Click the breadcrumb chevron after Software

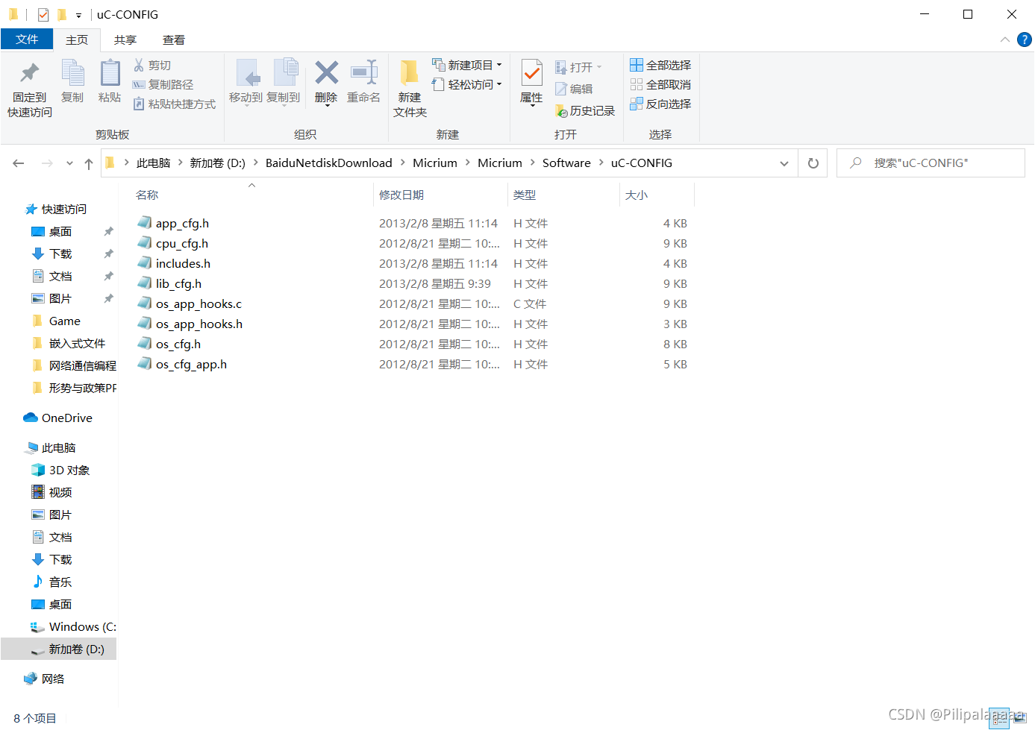pyautogui.click(x=601, y=163)
